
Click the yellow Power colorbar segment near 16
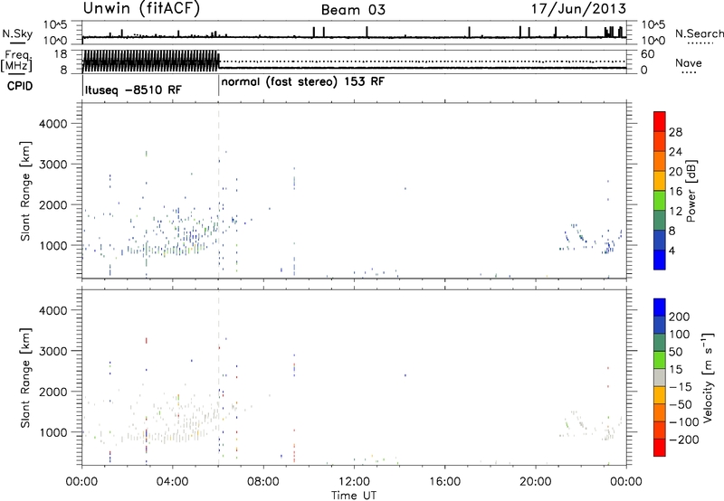tap(660, 181)
